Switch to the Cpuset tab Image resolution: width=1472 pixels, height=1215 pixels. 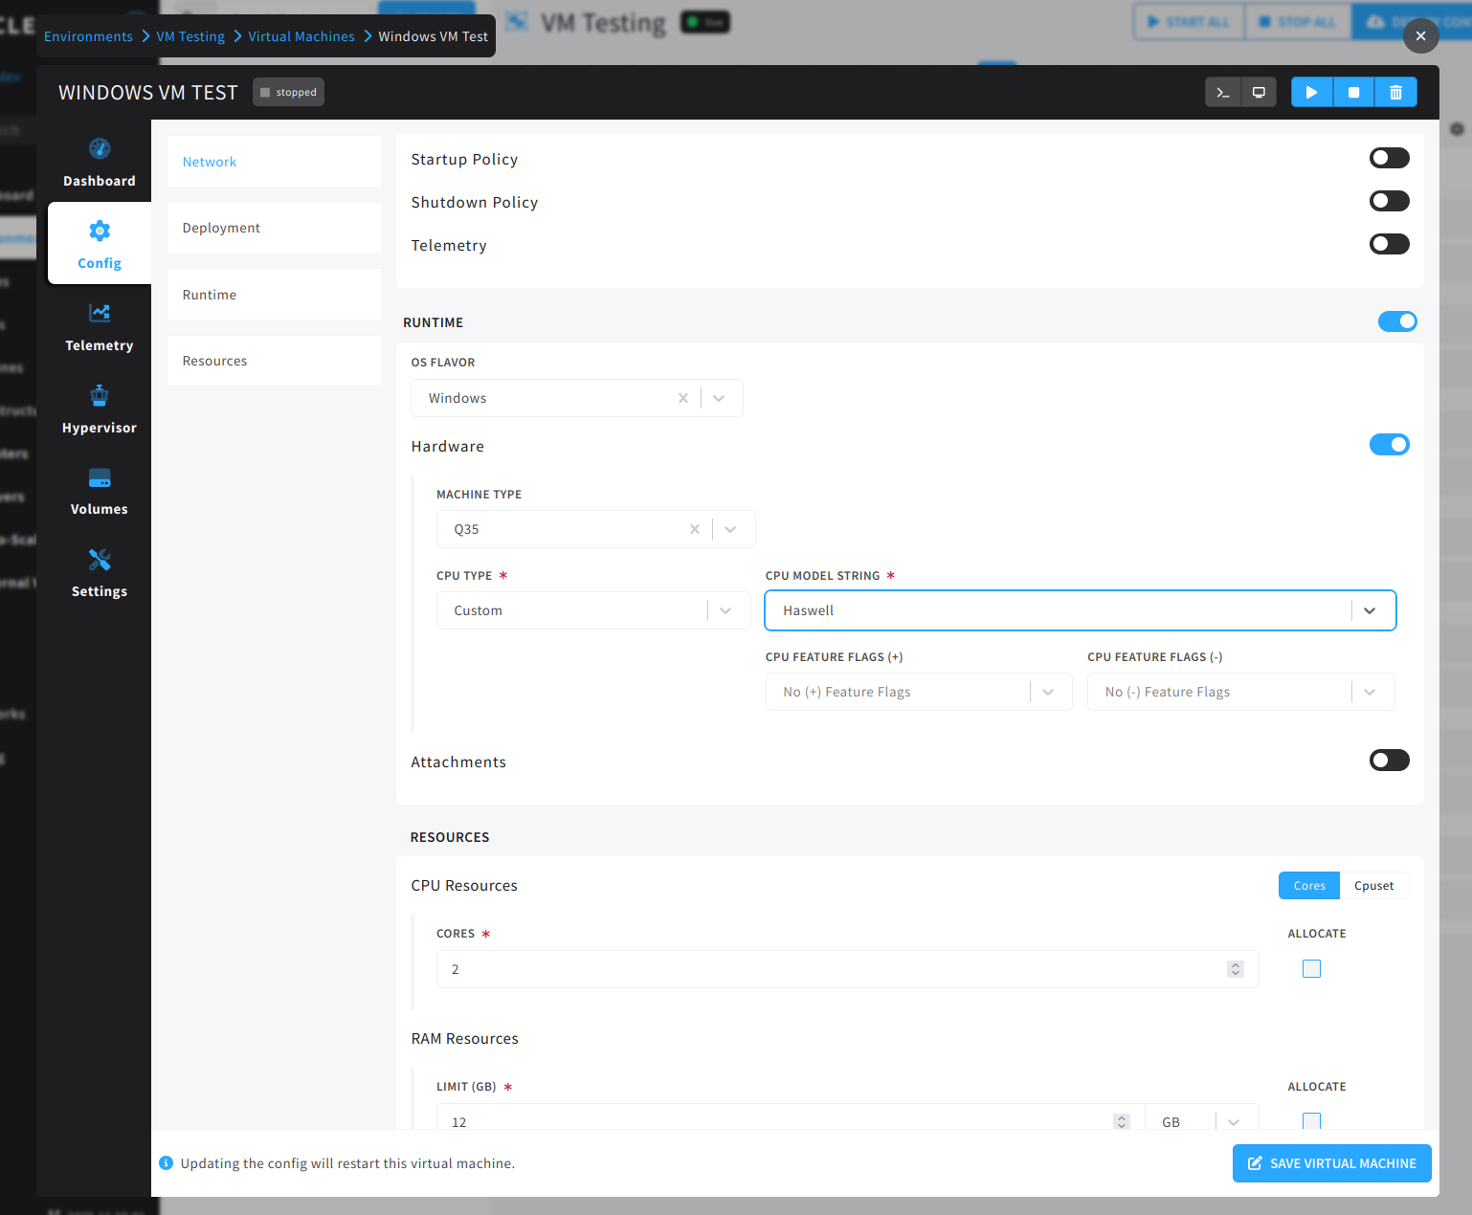1373,885
